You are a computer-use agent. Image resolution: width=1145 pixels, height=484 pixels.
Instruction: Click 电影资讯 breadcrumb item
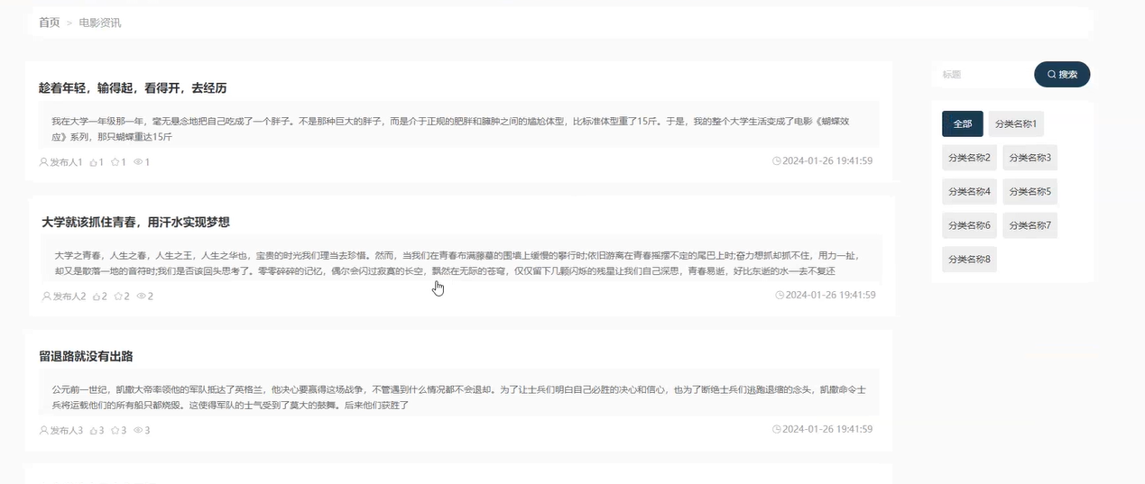point(100,23)
